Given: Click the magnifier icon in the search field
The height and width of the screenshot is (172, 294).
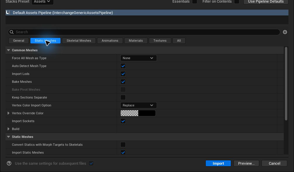Looking at the screenshot, I should 12,32.
